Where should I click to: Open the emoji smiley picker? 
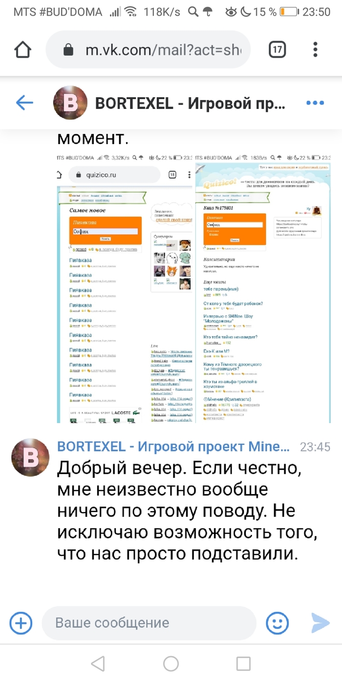click(277, 623)
